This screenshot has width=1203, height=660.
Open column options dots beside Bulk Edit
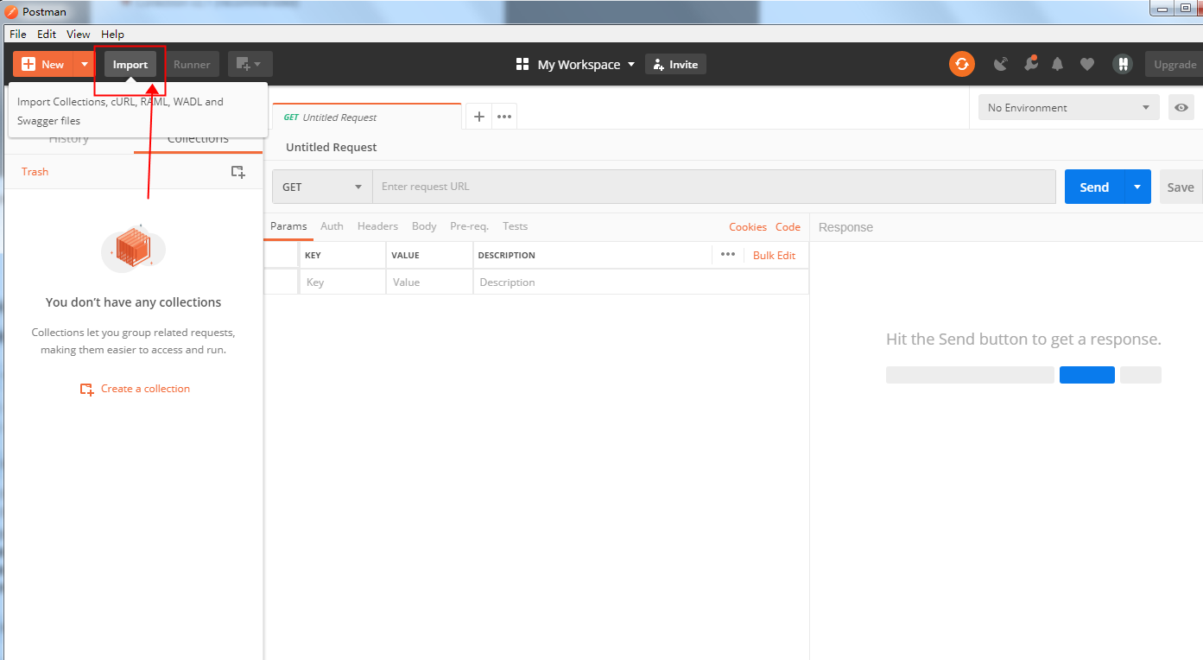point(728,255)
